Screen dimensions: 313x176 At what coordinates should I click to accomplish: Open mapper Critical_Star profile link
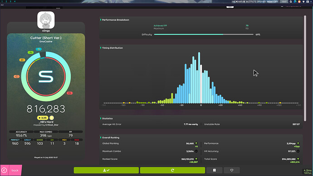click(52, 125)
